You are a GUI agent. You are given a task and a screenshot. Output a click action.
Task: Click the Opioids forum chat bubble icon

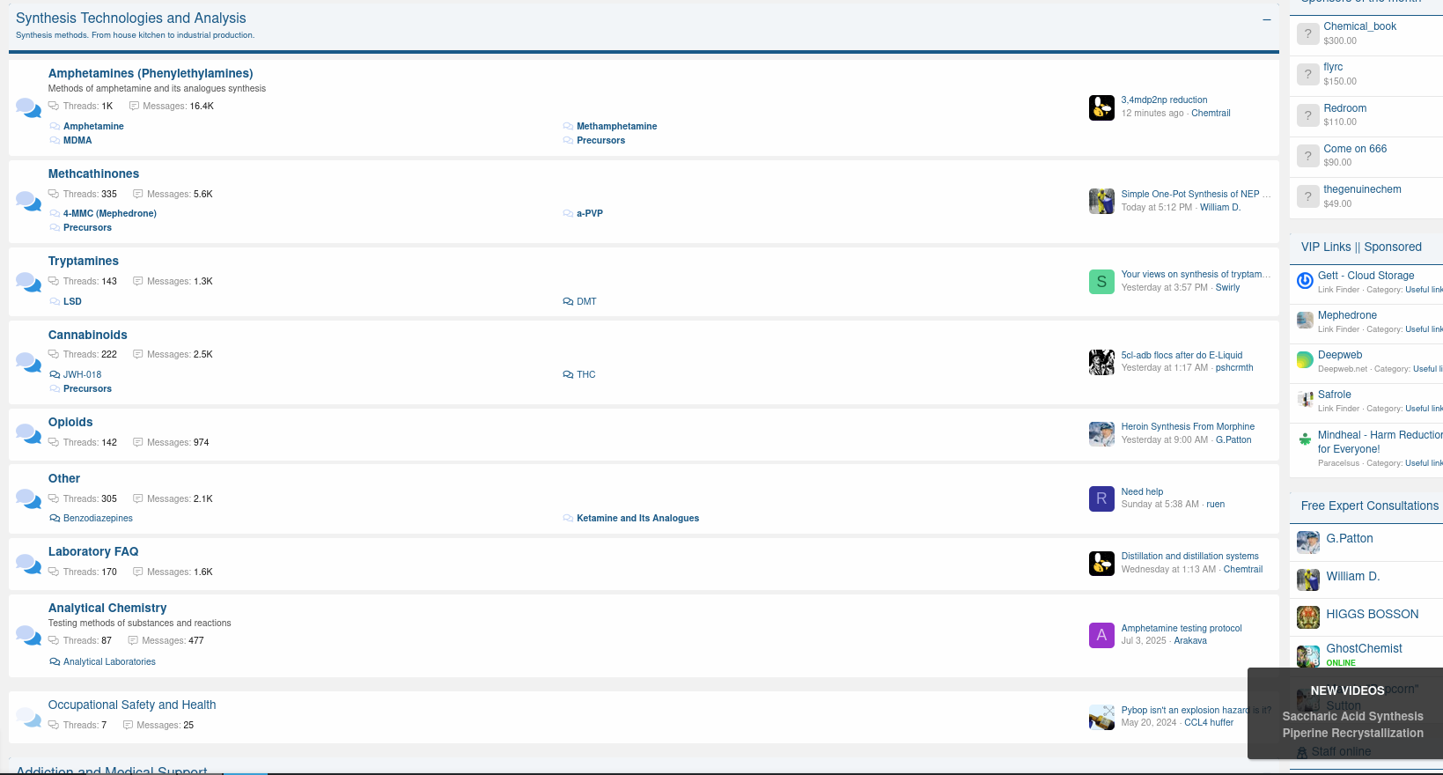[x=29, y=433]
